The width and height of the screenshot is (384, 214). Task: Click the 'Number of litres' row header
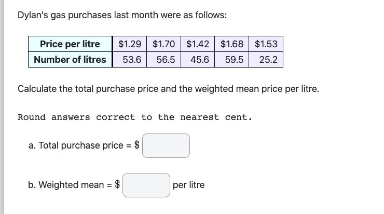tap(70, 60)
